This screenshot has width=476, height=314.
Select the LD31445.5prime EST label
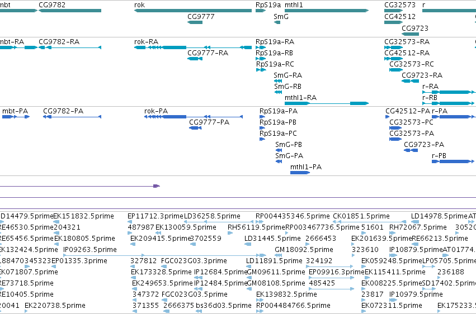tap(272, 239)
